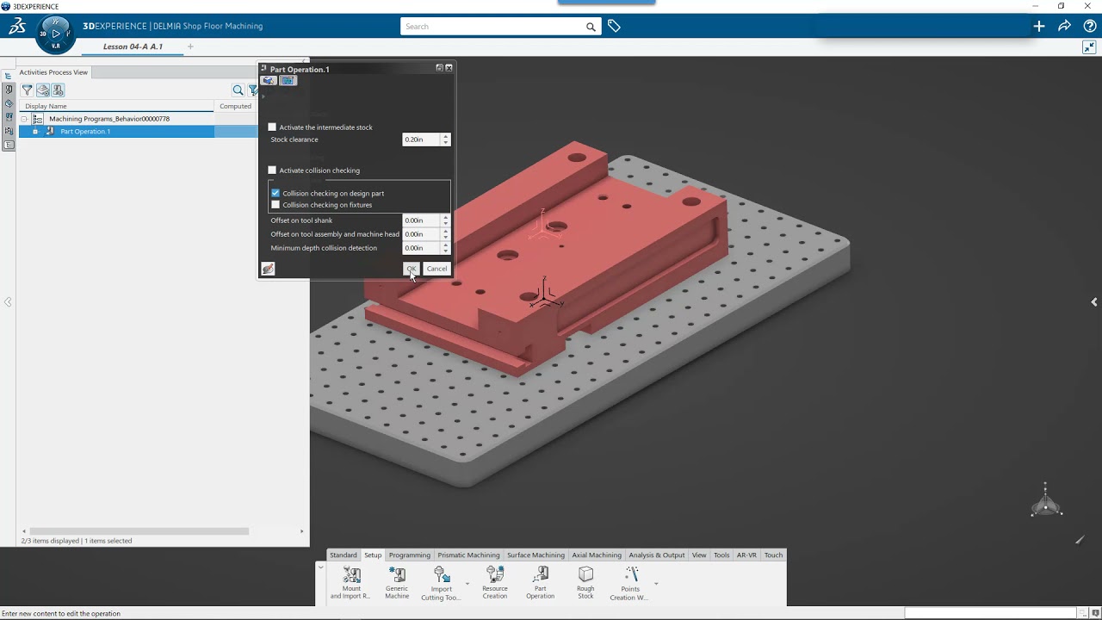Select the fourth icon in the left sidebar strip
This screenshot has height=620, width=1102.
point(9,117)
